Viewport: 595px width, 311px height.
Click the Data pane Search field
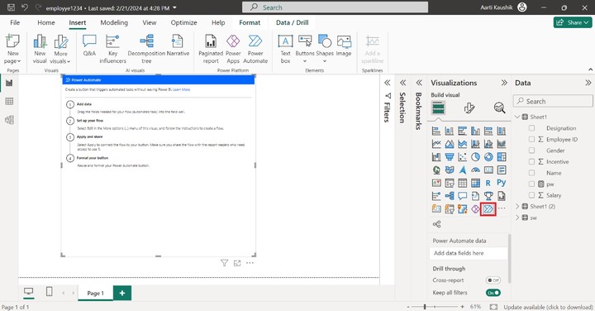[553, 102]
